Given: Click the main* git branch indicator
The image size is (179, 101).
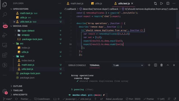Looking at the screenshot, I should click(8, 99).
